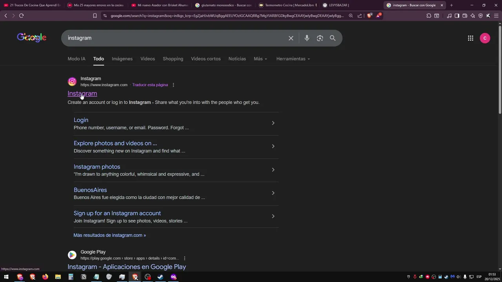Image resolution: width=502 pixels, height=282 pixels.
Task: Reload the current page
Action: [x=21, y=16]
